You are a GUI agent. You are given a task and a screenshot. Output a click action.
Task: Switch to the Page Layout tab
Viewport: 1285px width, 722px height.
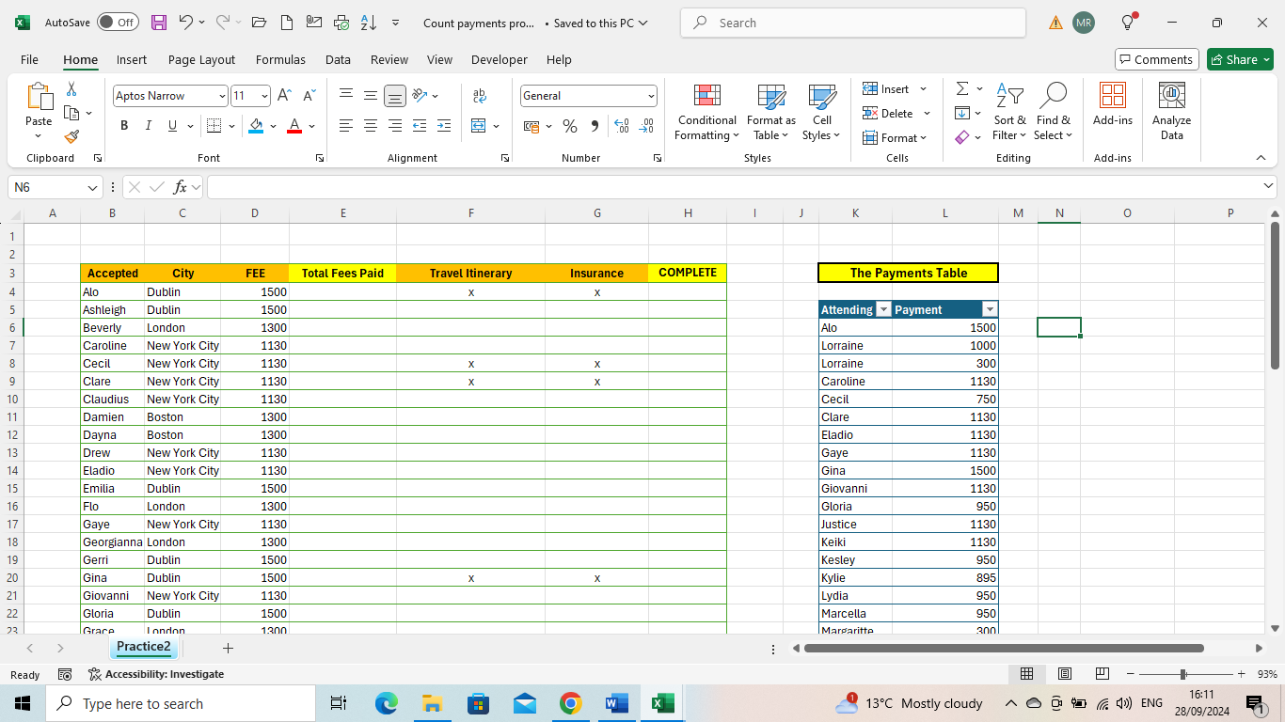coord(202,59)
